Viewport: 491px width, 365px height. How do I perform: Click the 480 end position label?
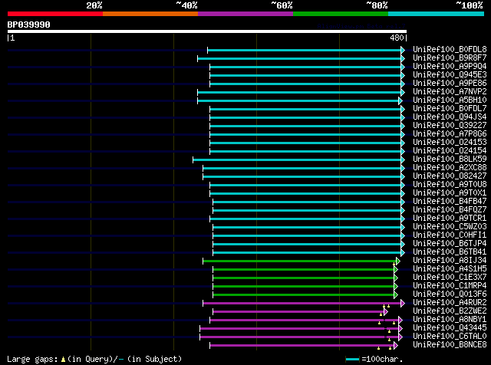(397, 38)
